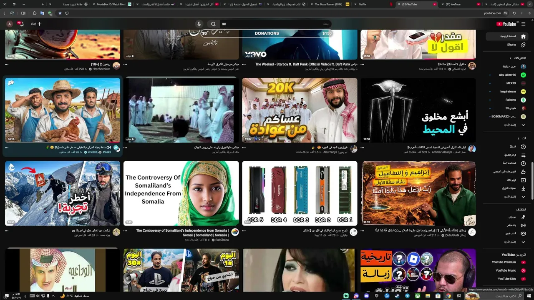Viewport: 534px width, 300px height.
Task: Open Chrome three-dot menu
Action: 4,13
